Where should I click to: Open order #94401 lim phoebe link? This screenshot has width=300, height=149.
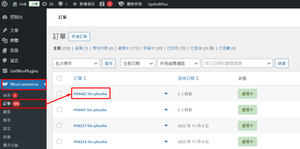pyautogui.click(x=90, y=110)
